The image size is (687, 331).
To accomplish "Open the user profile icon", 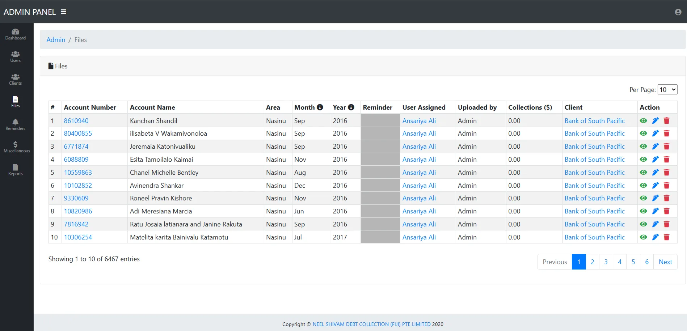I will pos(678,12).
